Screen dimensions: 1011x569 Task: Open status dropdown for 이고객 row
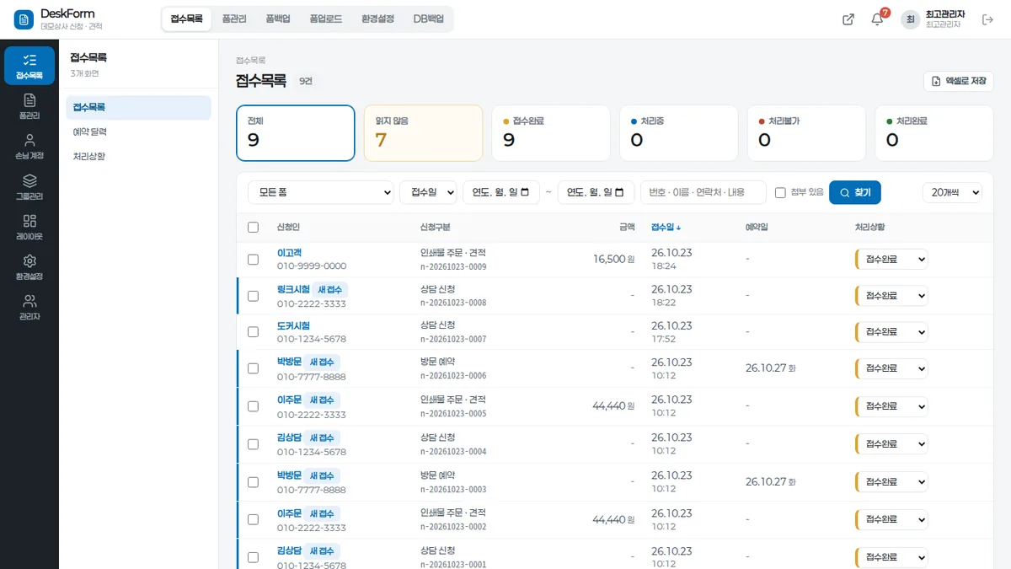892,260
